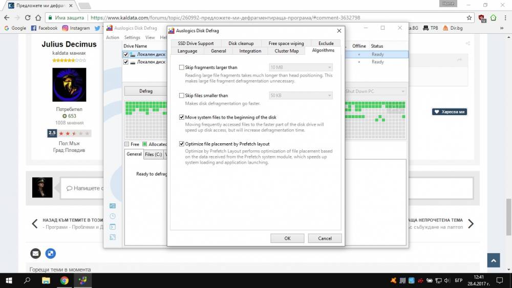Click the Defrag button in main window

pos(145,91)
